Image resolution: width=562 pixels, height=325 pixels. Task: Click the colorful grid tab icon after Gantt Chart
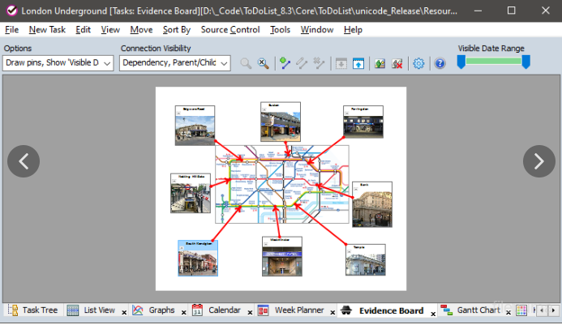coord(521,310)
